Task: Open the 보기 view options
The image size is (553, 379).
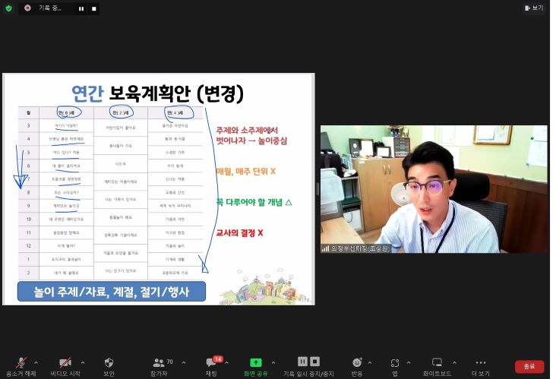Action: tap(534, 8)
